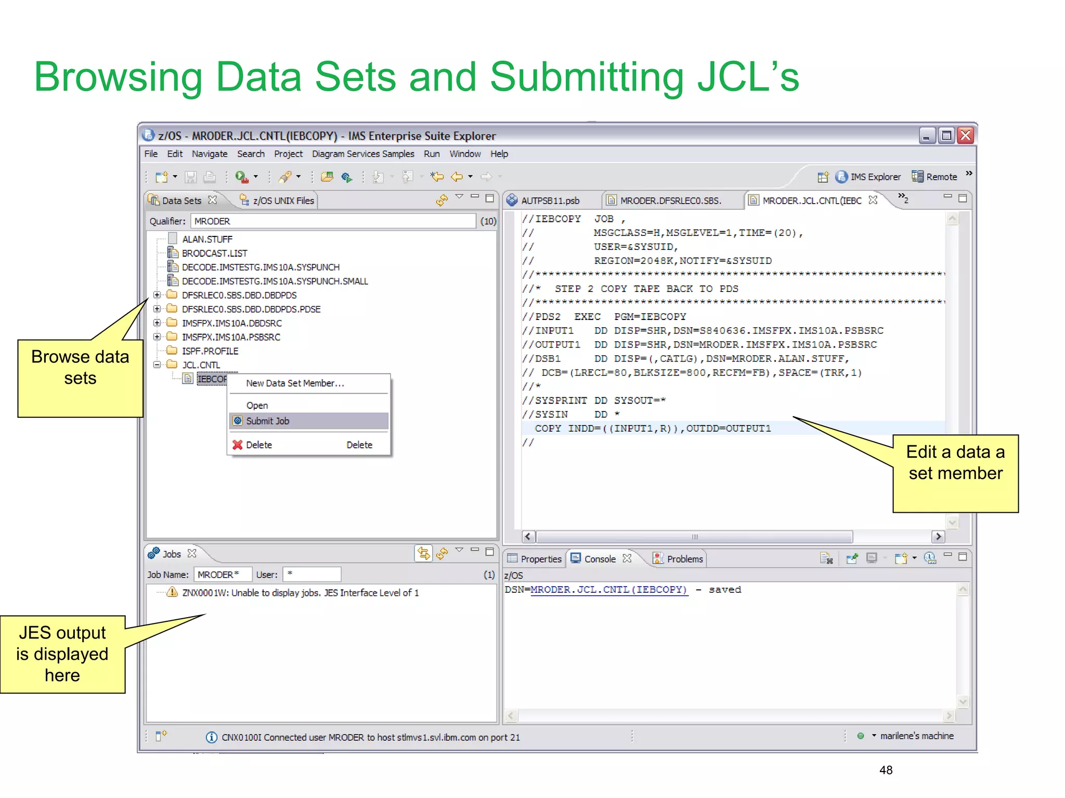Click editor horizontal scrollbar right arrow

coord(938,537)
